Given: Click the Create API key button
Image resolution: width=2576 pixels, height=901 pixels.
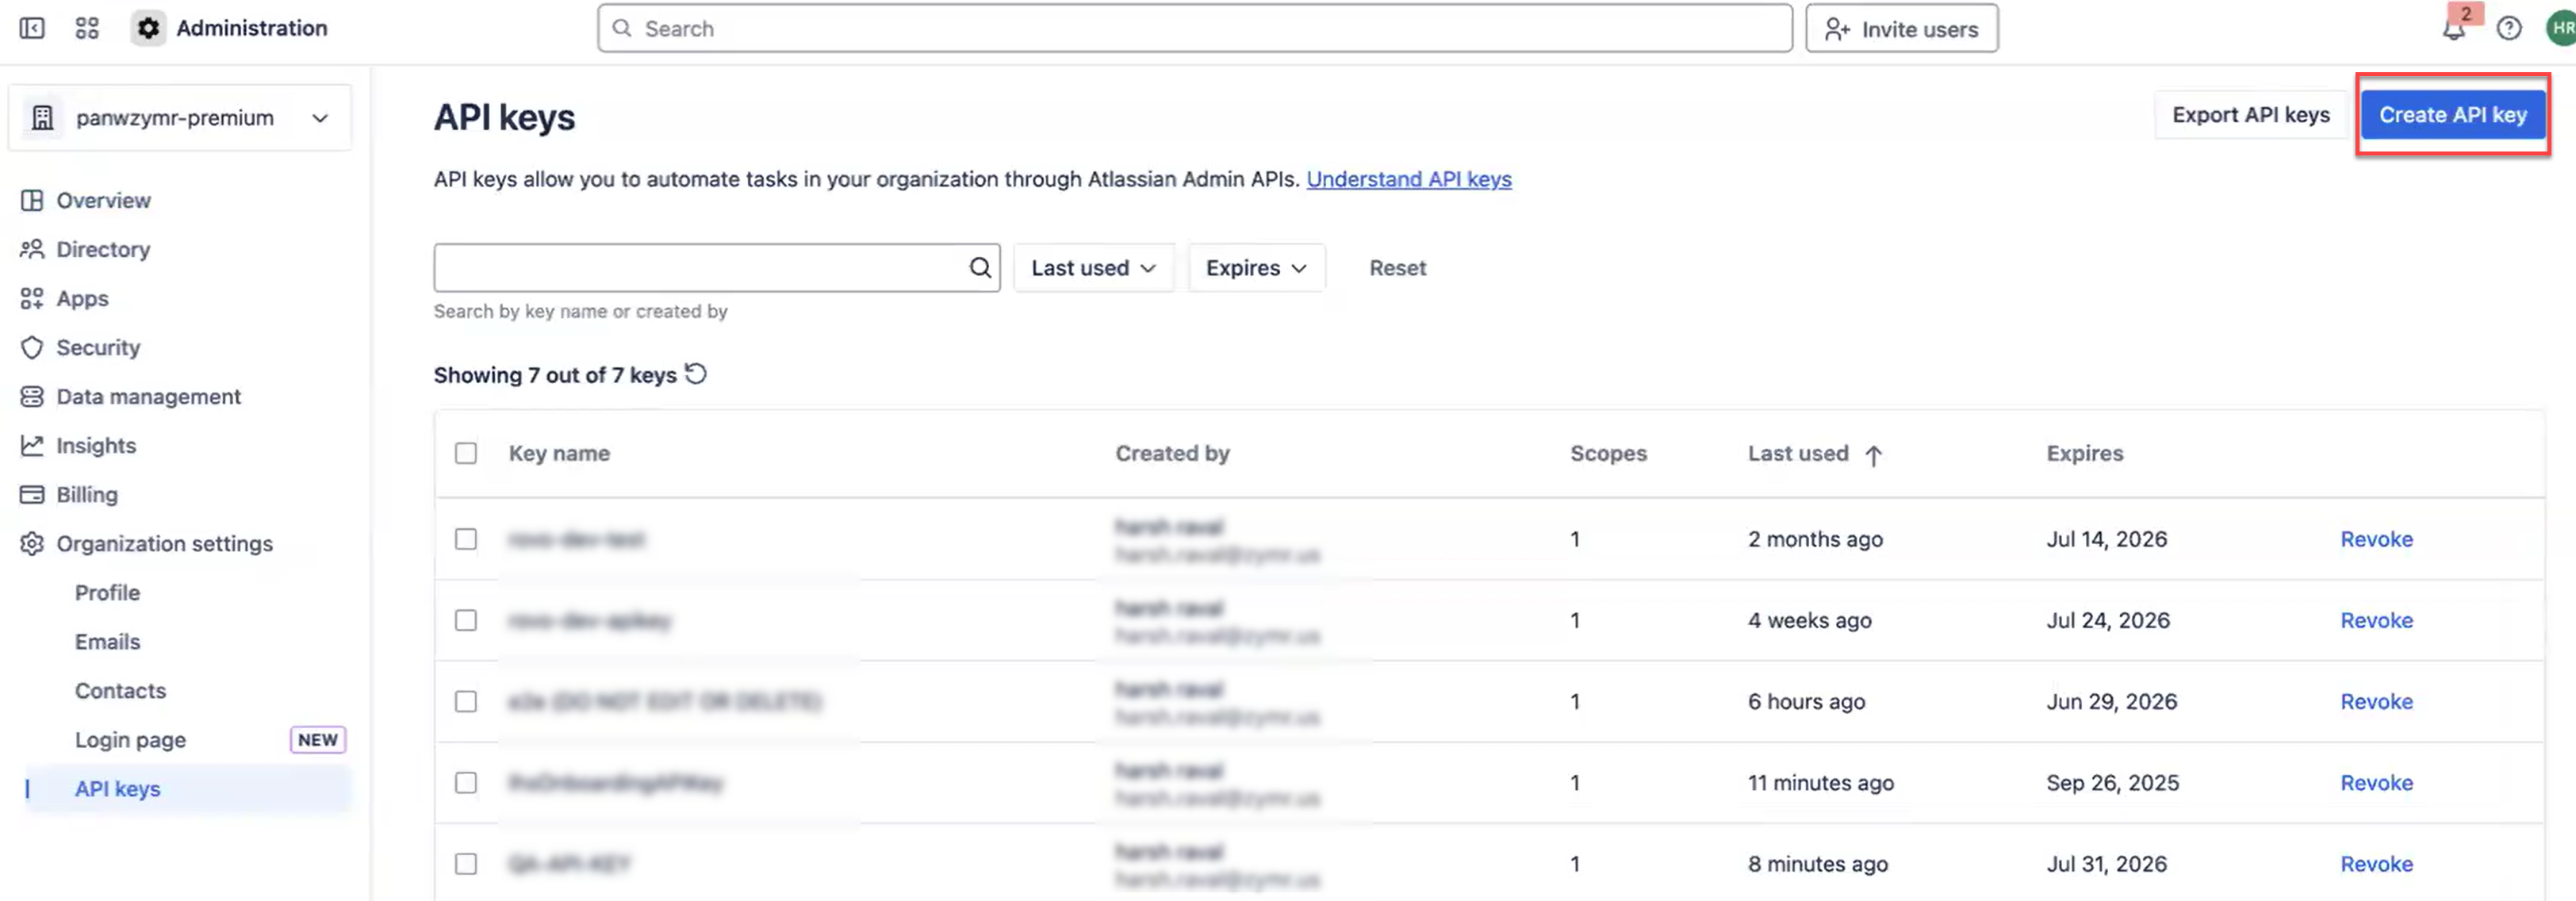Looking at the screenshot, I should 2452,115.
